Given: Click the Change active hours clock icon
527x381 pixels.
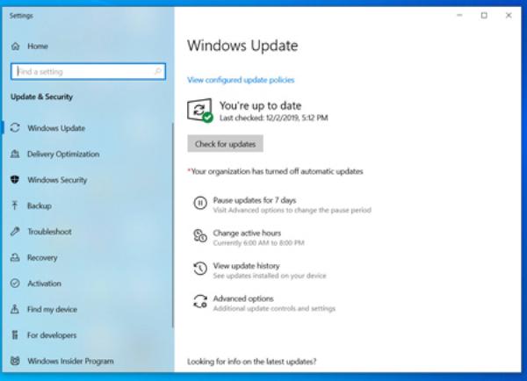Looking at the screenshot, I should pos(199,237).
